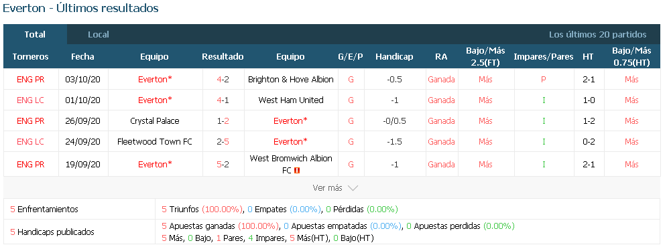
Task: Open the 2-5 match result
Action: tap(223, 141)
